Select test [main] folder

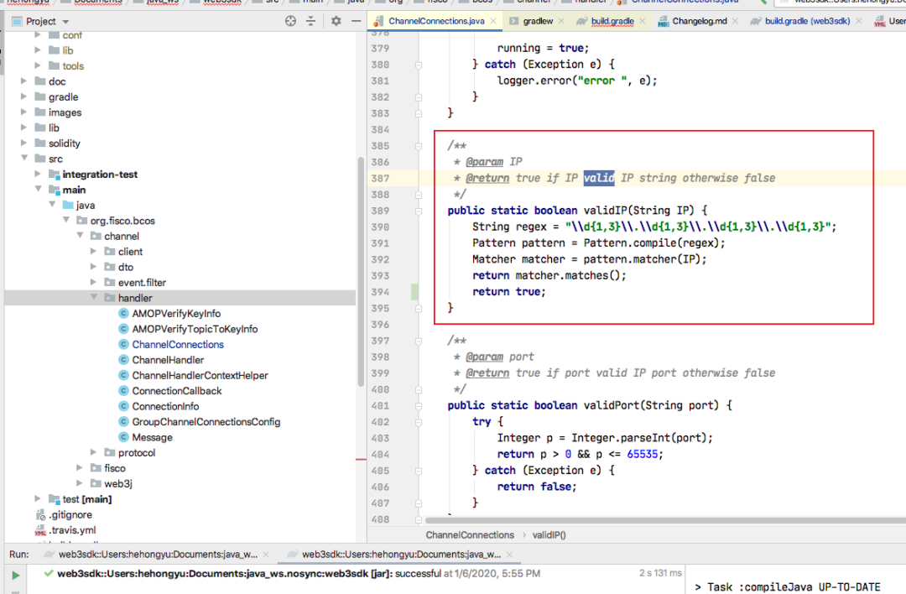(86, 499)
